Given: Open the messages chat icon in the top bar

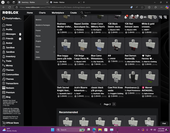Looking at the screenshot, I should click(x=136, y=17).
